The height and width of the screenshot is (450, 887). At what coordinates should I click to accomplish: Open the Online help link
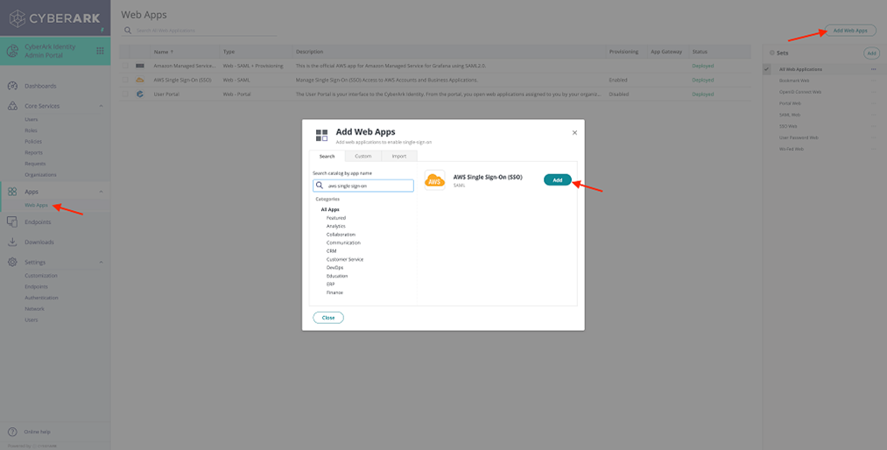coord(37,432)
